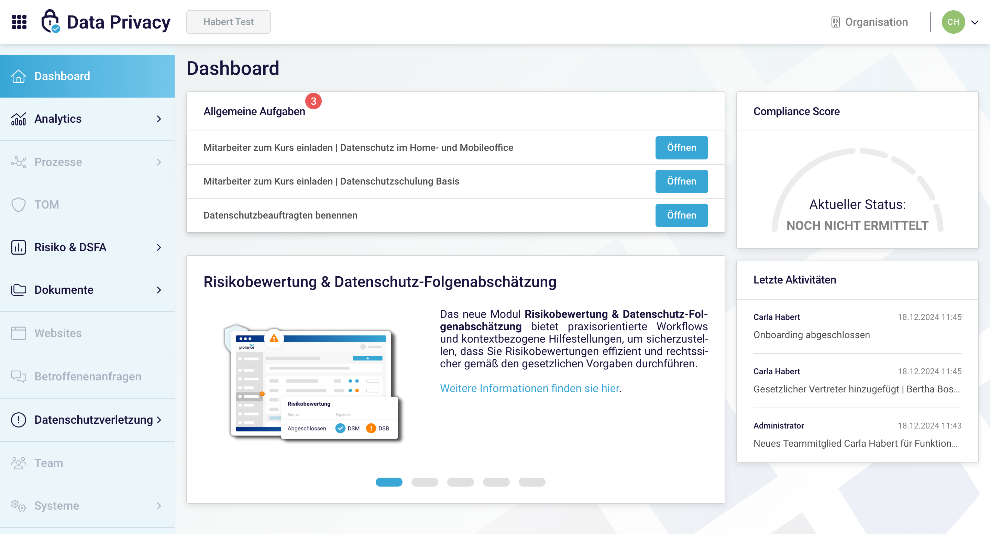
Task: Open the Datenschutzbeauftragten benennen task
Action: click(x=681, y=215)
